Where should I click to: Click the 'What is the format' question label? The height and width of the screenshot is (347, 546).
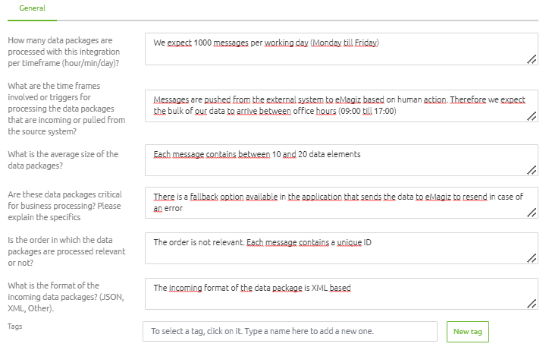[66, 297]
